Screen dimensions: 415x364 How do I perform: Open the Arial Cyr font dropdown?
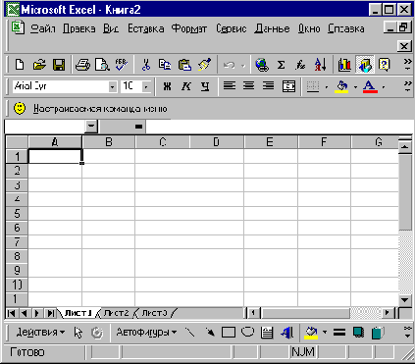click(x=112, y=86)
